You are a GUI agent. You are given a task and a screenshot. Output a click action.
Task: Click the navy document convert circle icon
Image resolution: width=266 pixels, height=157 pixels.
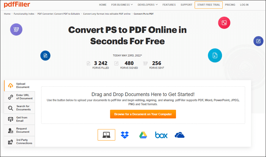coord(45,56)
